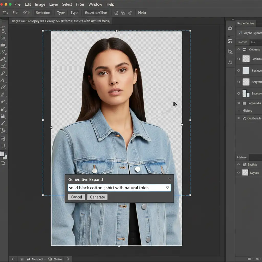The height and width of the screenshot is (262, 262).
Task: Open the Filter menu
Action: (x=80, y=4)
